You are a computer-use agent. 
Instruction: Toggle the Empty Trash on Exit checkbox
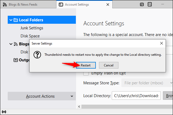coord(86,73)
